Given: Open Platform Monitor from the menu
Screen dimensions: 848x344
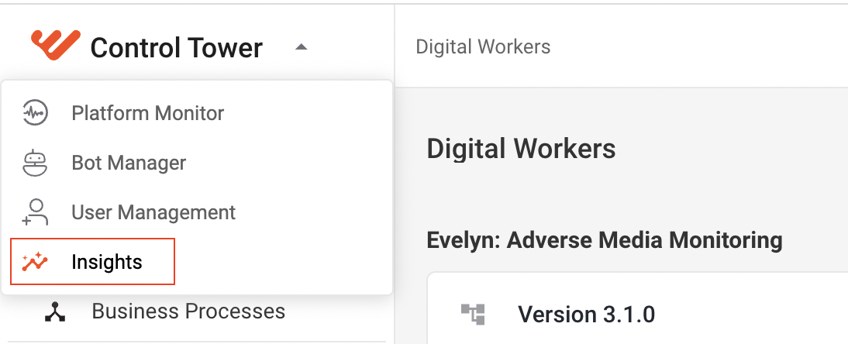Looking at the screenshot, I should (197, 114).
